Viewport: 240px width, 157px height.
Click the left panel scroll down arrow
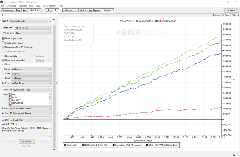click(x=54, y=149)
